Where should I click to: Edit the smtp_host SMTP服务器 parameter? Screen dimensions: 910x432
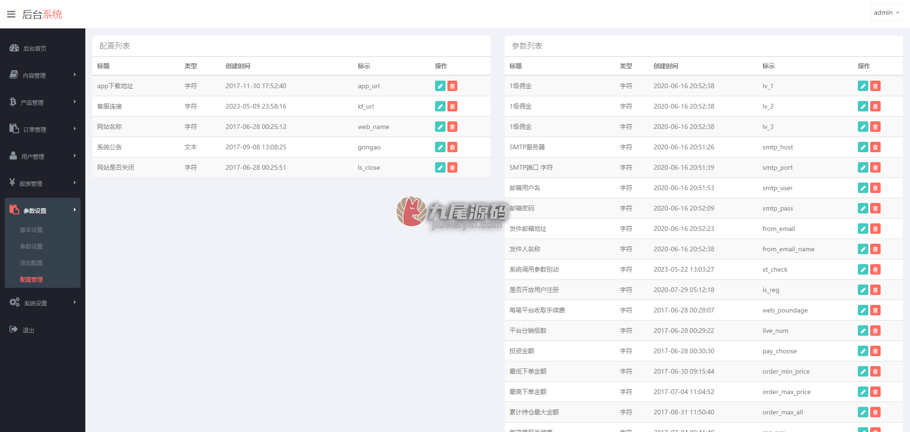tap(863, 147)
